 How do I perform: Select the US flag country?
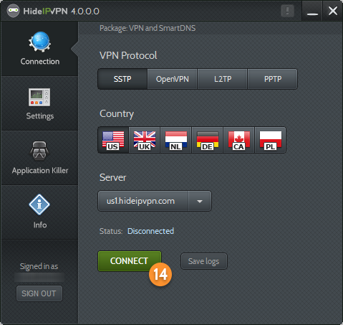point(113,140)
